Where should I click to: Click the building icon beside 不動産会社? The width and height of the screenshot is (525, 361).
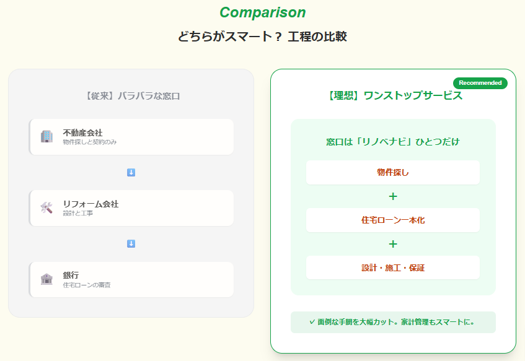point(46,137)
